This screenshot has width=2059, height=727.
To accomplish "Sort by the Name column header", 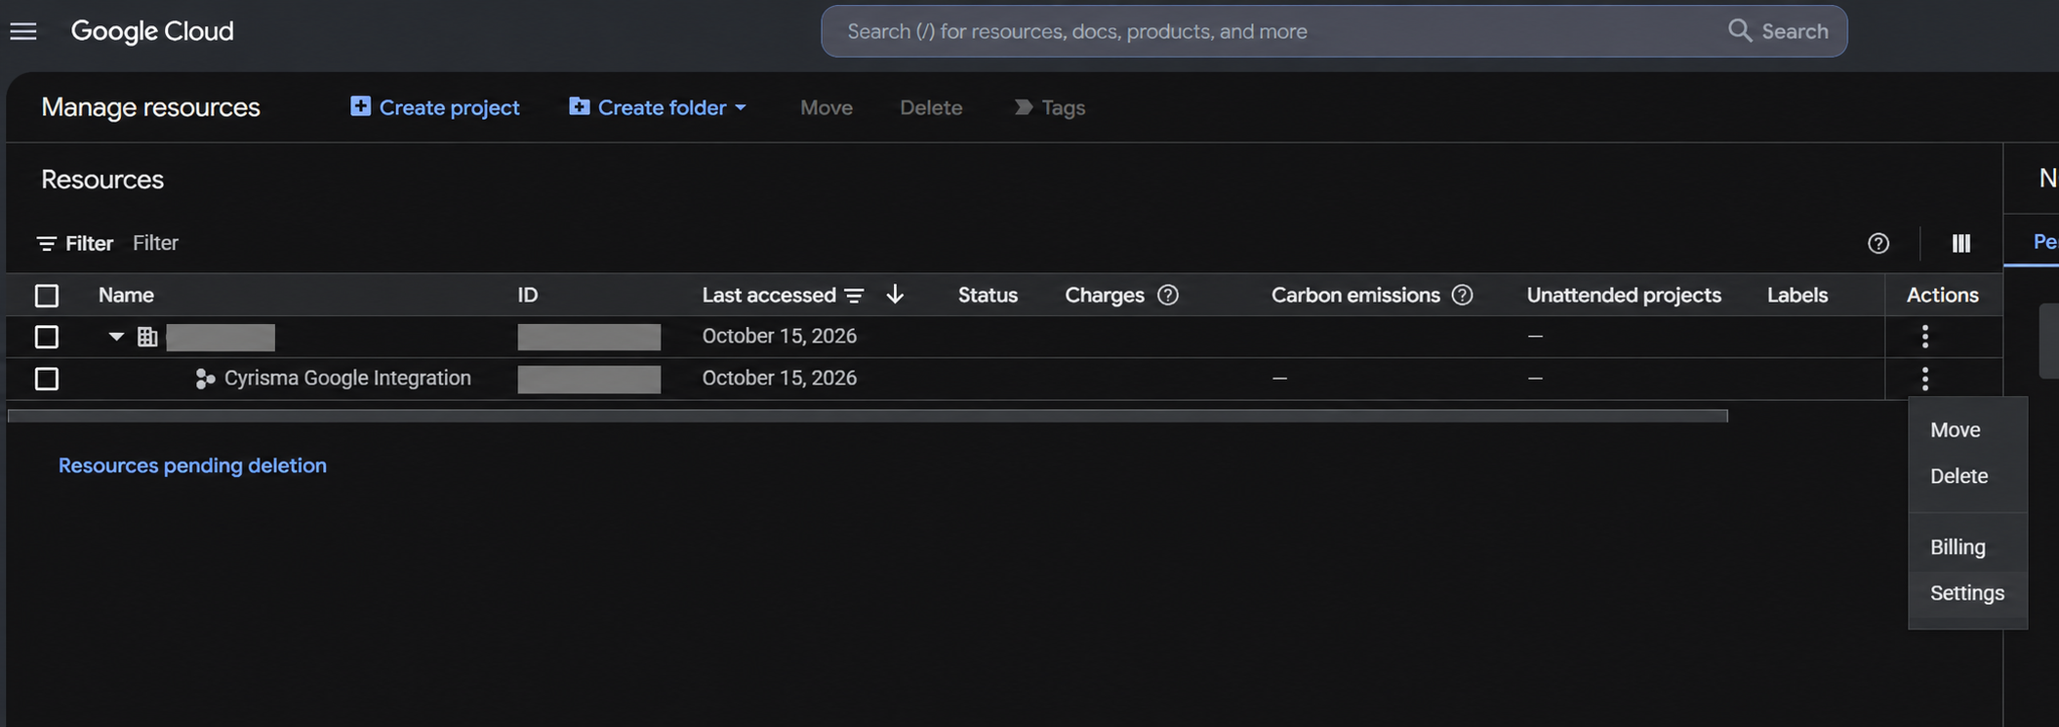I will (126, 295).
